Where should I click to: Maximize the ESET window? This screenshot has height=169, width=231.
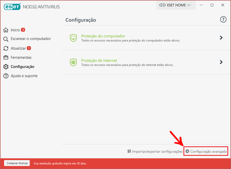click(x=212, y=5)
